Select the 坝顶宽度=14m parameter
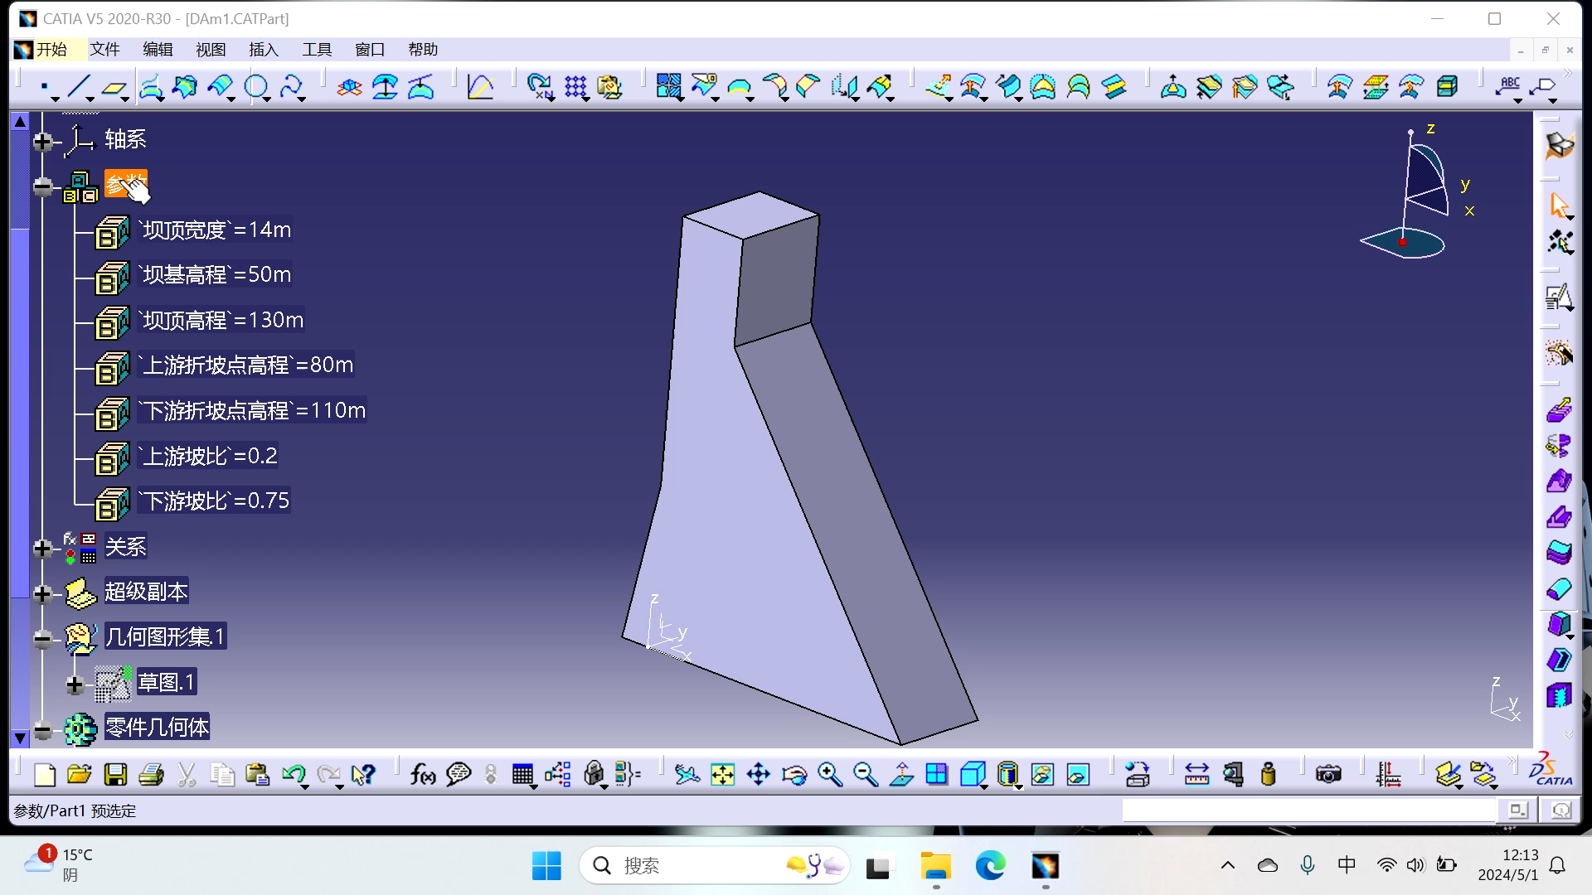This screenshot has height=895, width=1592. pyautogui.click(x=216, y=230)
